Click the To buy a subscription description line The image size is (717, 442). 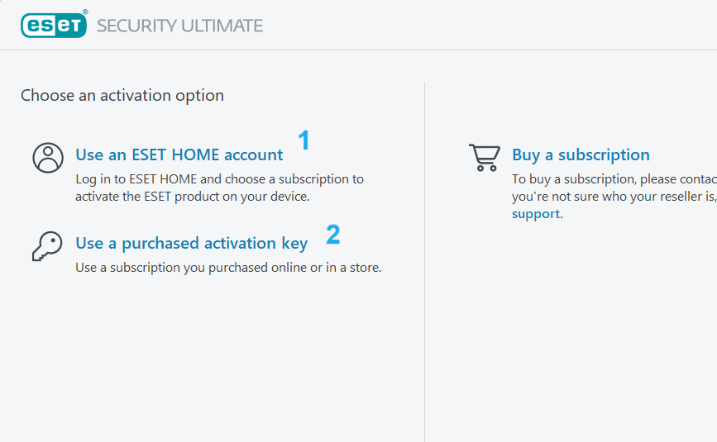[x=614, y=178]
